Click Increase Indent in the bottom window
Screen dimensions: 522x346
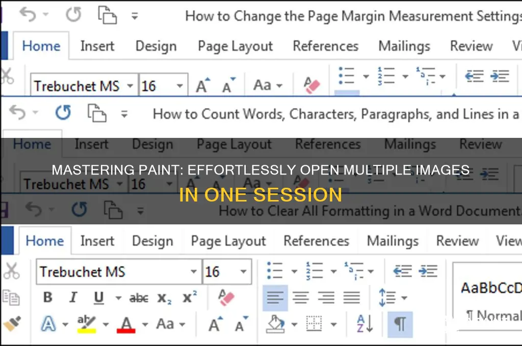pos(428,271)
